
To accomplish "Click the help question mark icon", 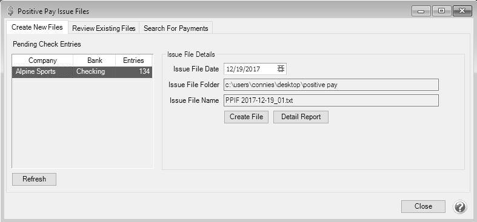I will click(459, 207).
